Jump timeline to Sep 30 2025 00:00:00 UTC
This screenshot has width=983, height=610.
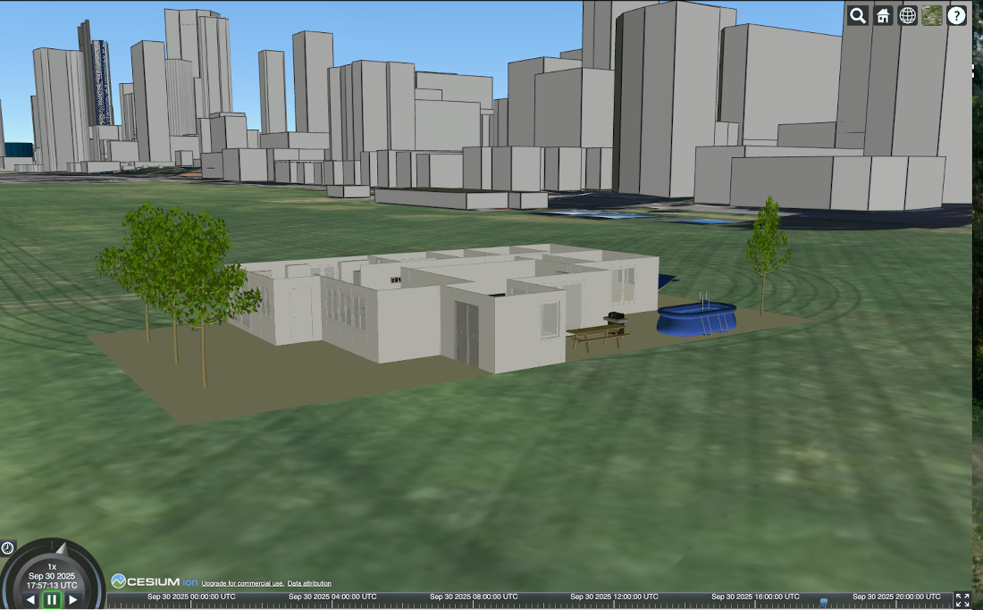[191, 597]
